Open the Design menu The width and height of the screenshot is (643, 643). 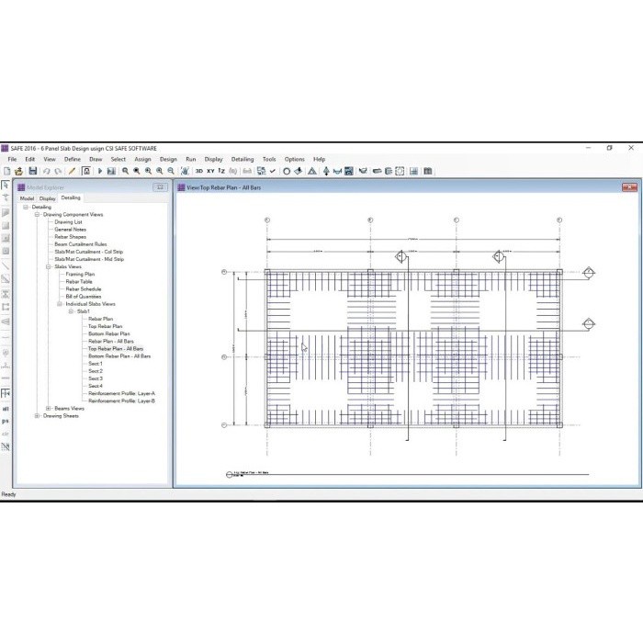168,159
